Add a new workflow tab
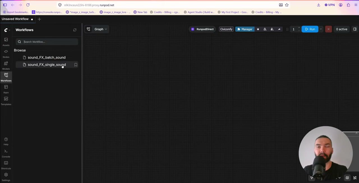 click(39, 19)
